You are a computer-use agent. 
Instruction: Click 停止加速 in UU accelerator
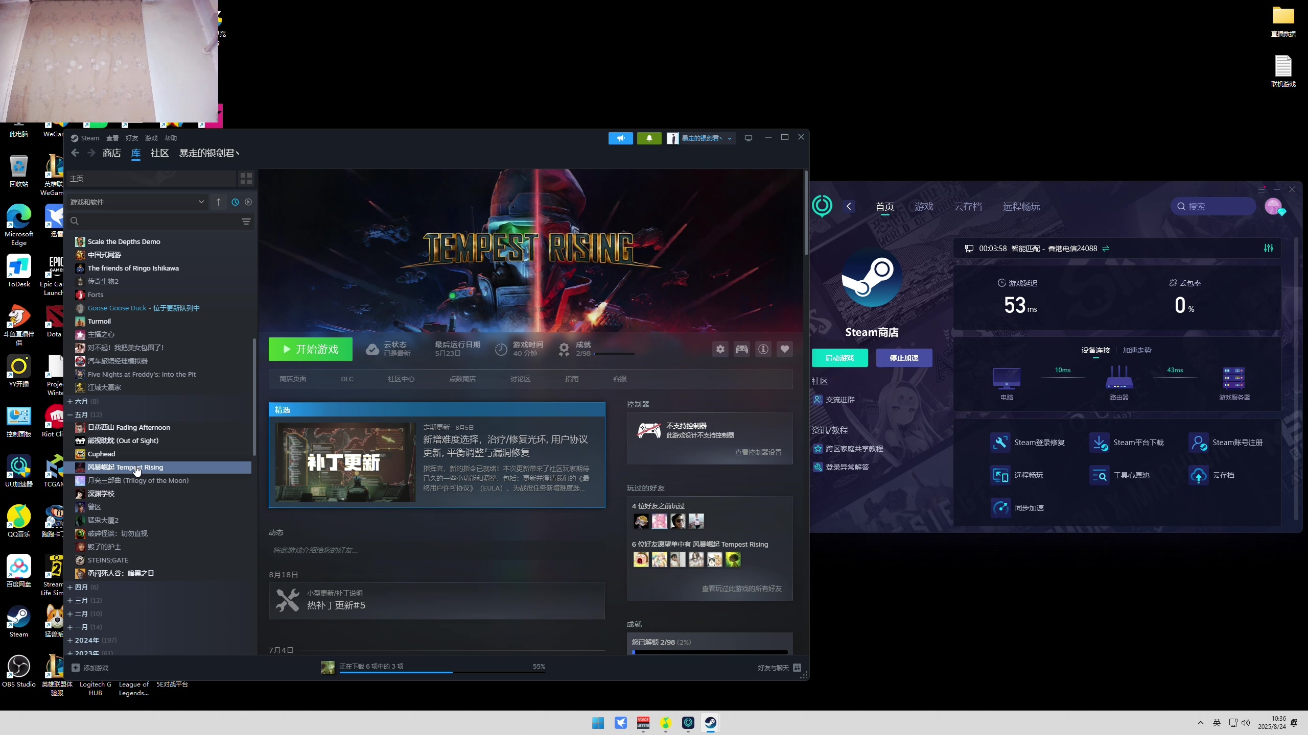point(904,358)
